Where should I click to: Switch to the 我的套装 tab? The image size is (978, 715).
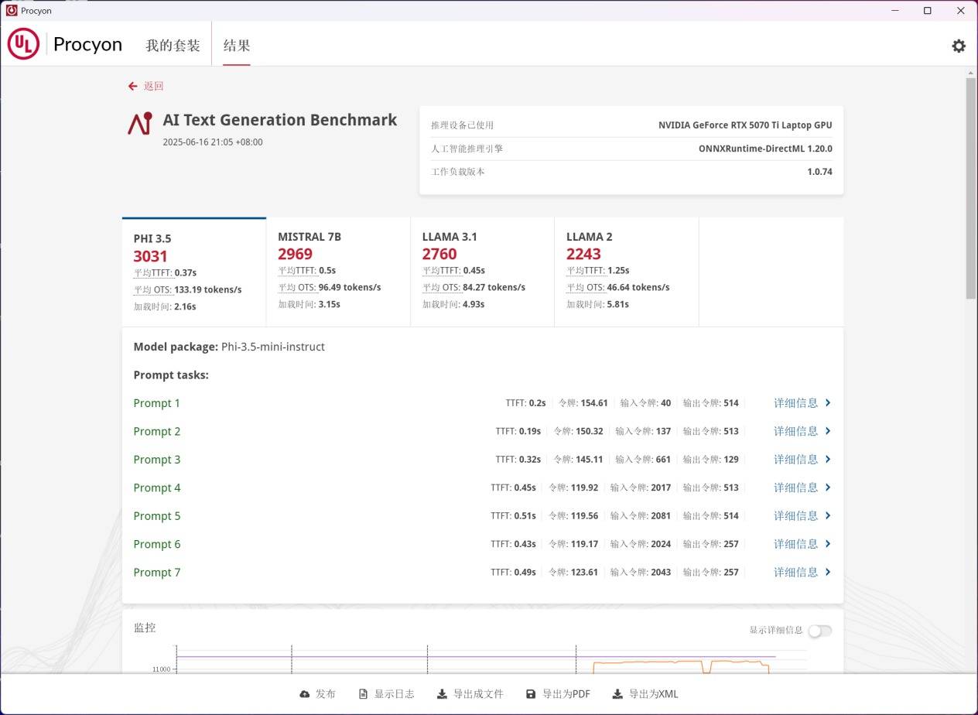173,46
